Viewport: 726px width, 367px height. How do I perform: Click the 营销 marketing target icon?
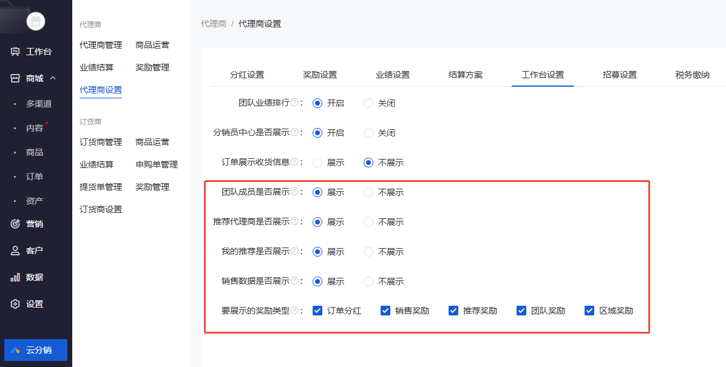pyautogui.click(x=15, y=224)
